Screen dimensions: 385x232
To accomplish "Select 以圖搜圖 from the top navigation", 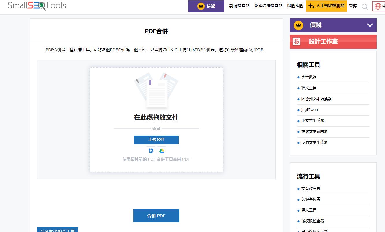I will click(x=295, y=5).
